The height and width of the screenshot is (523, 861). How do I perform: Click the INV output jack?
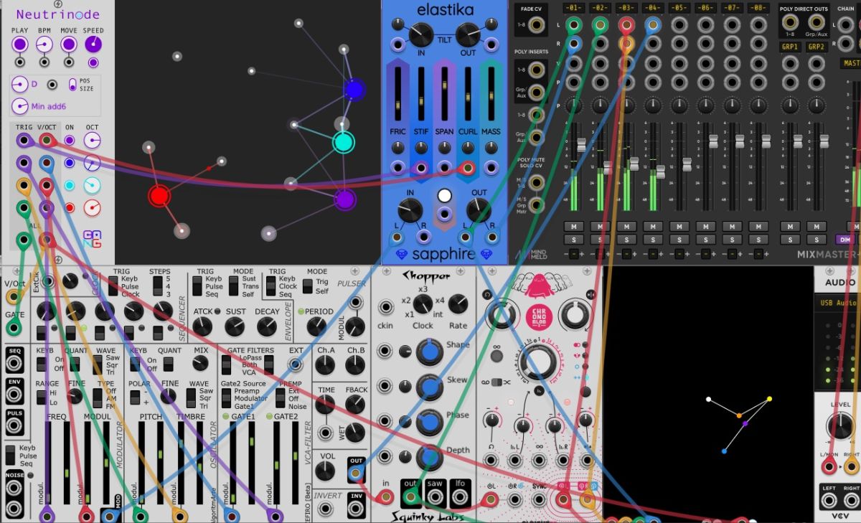click(356, 509)
